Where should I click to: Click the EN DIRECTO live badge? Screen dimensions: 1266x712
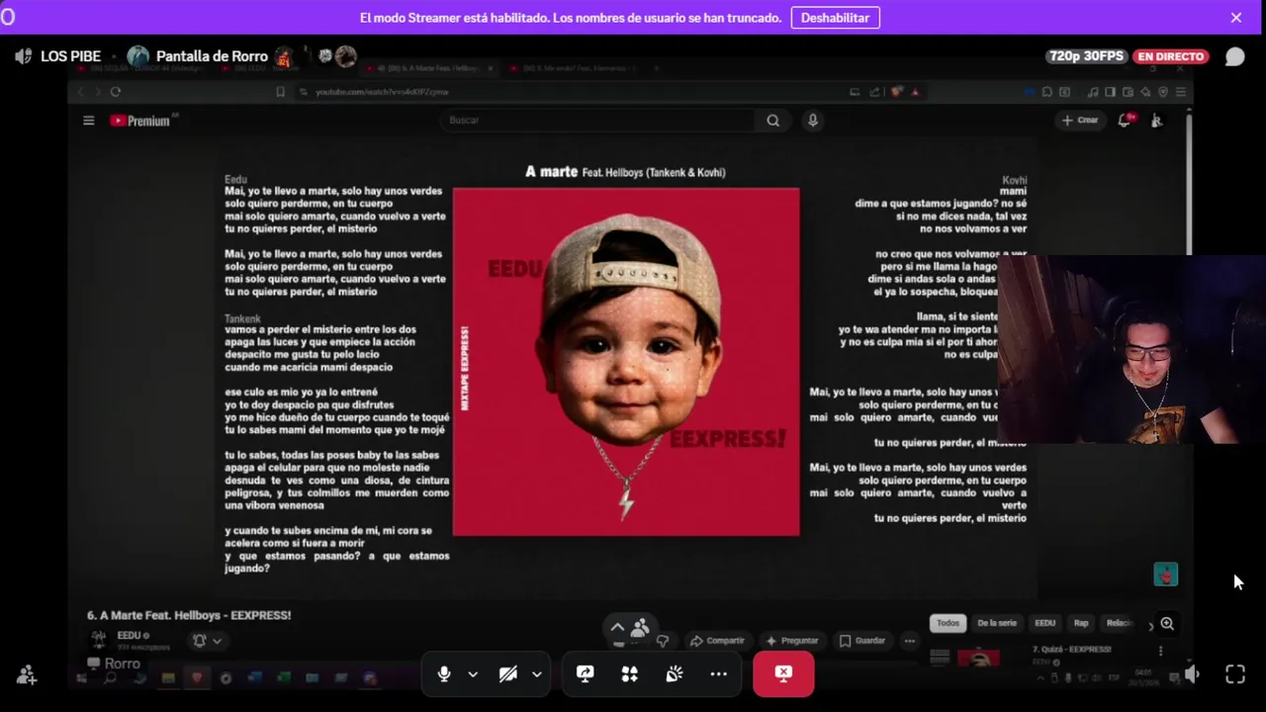(1170, 56)
